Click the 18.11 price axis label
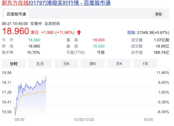Viewport: 174px width, 126px height. pyautogui.click(x=7, y=83)
